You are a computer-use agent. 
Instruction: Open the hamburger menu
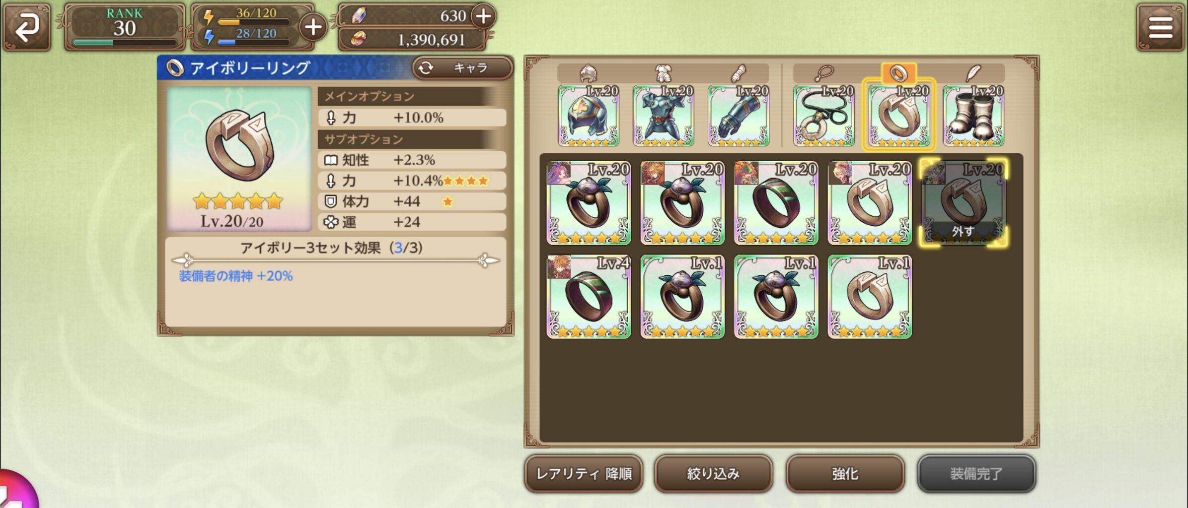pos(1160,27)
